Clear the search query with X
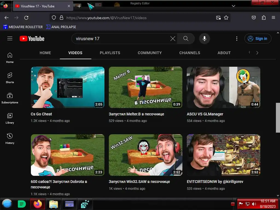 pyautogui.click(x=173, y=39)
